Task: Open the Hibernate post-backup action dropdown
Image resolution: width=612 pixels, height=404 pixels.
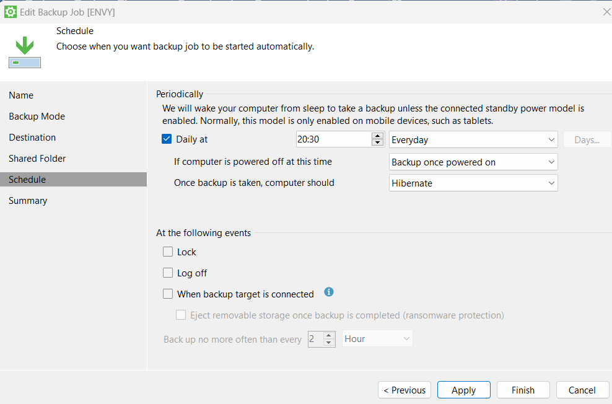Action: (474, 183)
